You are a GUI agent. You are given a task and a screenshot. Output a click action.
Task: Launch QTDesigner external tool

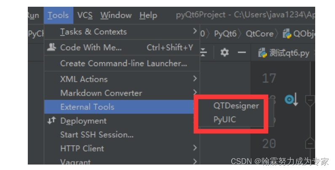236,106
